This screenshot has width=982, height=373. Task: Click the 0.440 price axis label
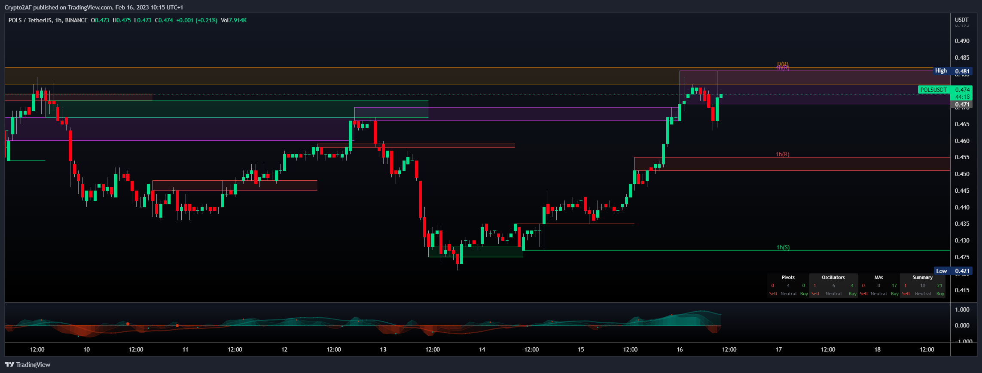962,207
